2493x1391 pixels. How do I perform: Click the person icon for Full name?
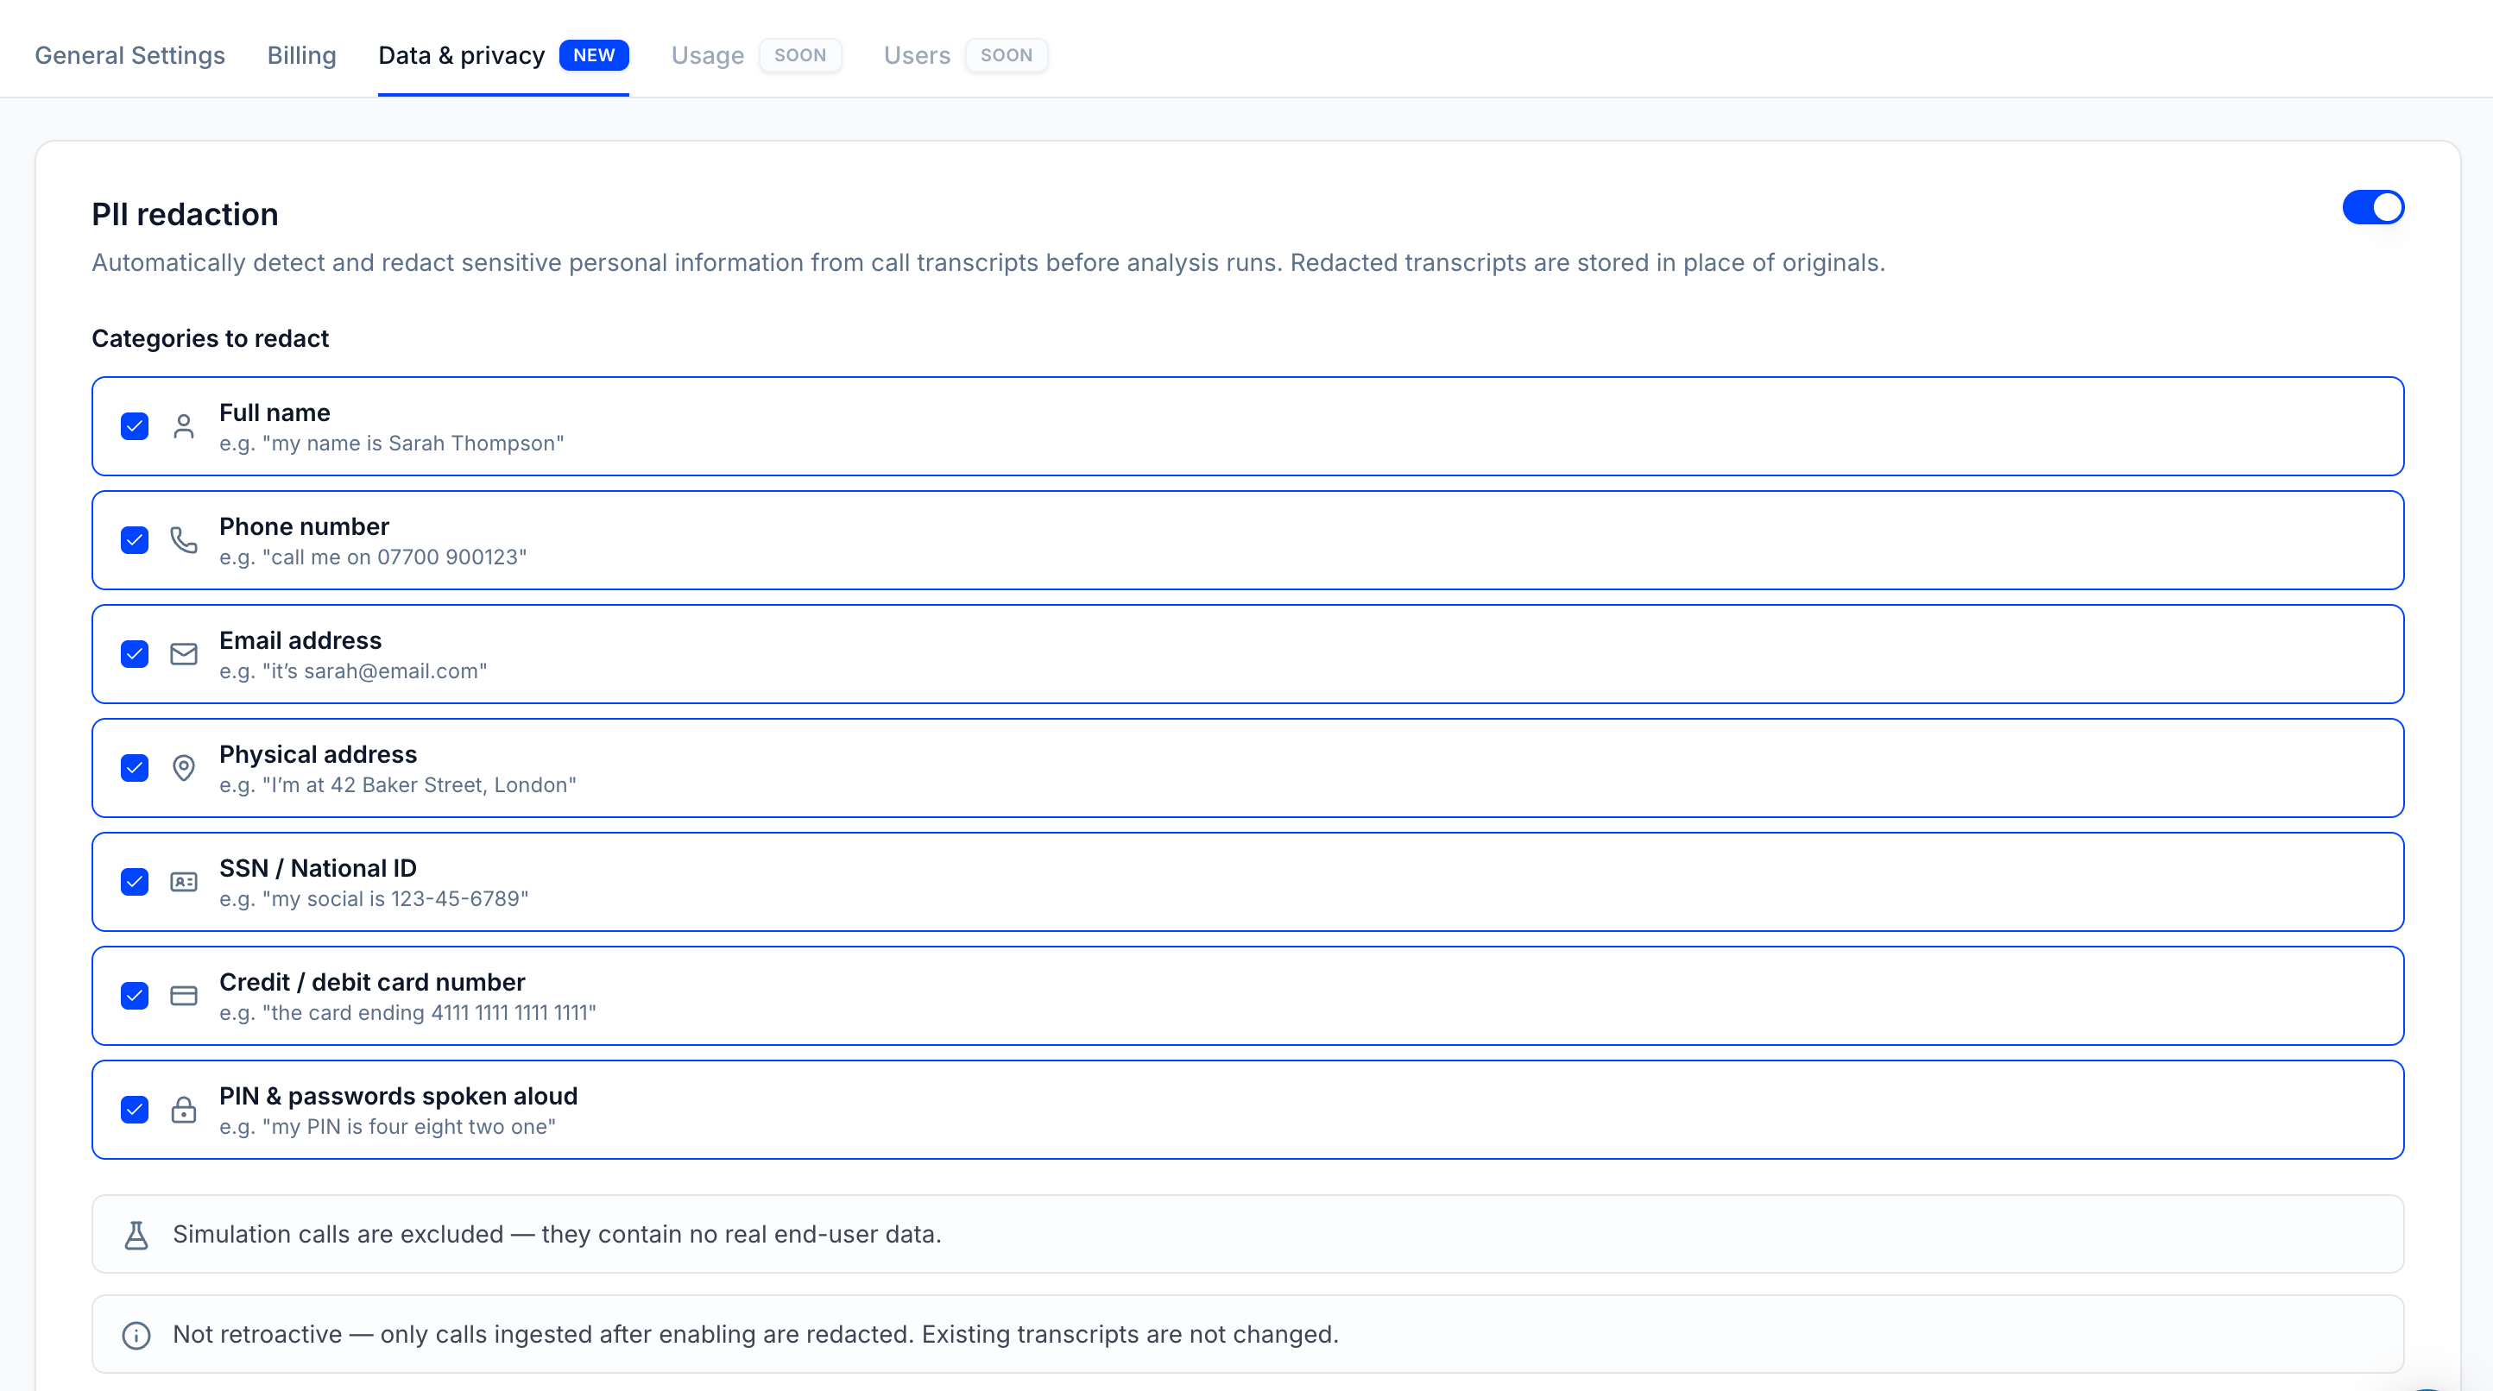(184, 426)
